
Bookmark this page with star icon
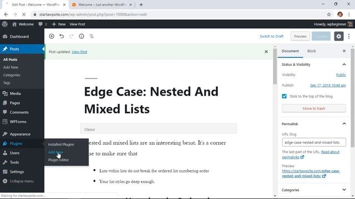[329, 14]
